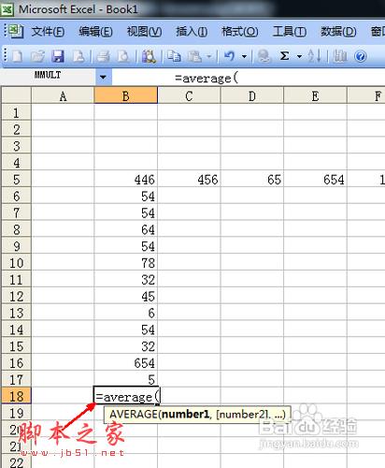
Task: Click cell C5 containing 456
Action: click(x=189, y=180)
